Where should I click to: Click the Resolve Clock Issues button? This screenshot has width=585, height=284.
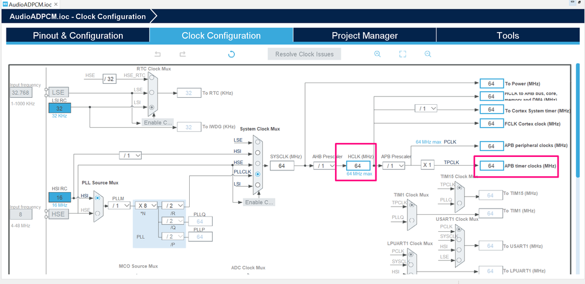[x=305, y=54]
